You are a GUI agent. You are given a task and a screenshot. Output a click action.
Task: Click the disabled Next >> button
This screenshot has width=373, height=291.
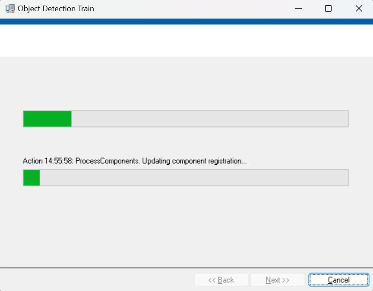tap(277, 280)
